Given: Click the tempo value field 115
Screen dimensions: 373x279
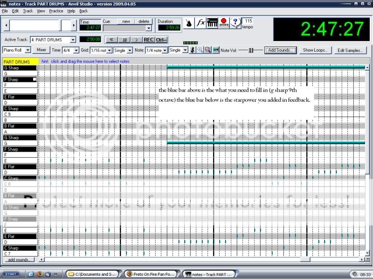Looking at the screenshot, I should click(x=248, y=21).
